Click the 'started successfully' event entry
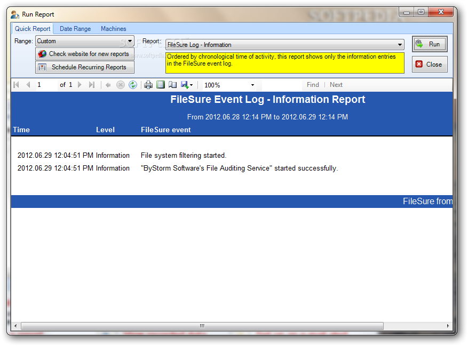This screenshot has height=346, width=468. [239, 168]
